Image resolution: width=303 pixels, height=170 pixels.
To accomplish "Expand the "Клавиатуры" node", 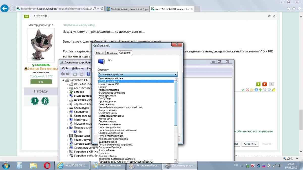I will click(x=67, y=108).
